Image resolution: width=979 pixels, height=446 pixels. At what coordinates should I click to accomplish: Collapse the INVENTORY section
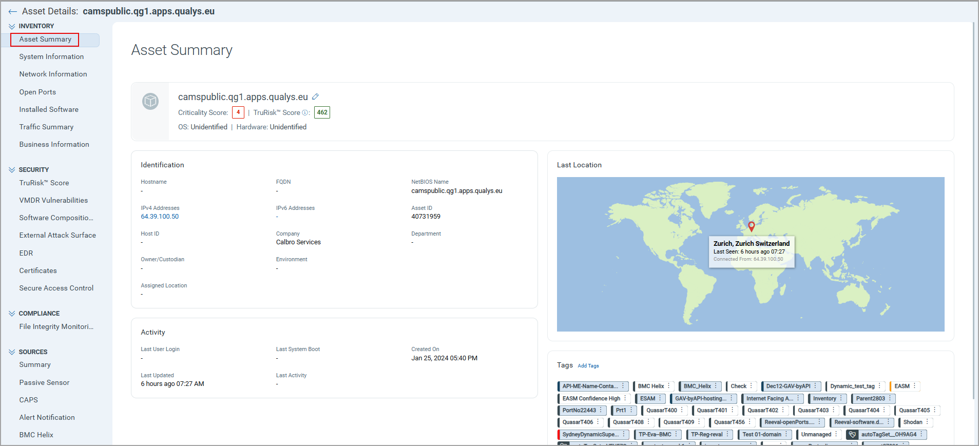(x=12, y=26)
